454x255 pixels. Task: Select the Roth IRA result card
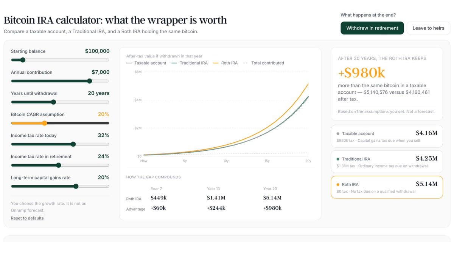[387, 187]
